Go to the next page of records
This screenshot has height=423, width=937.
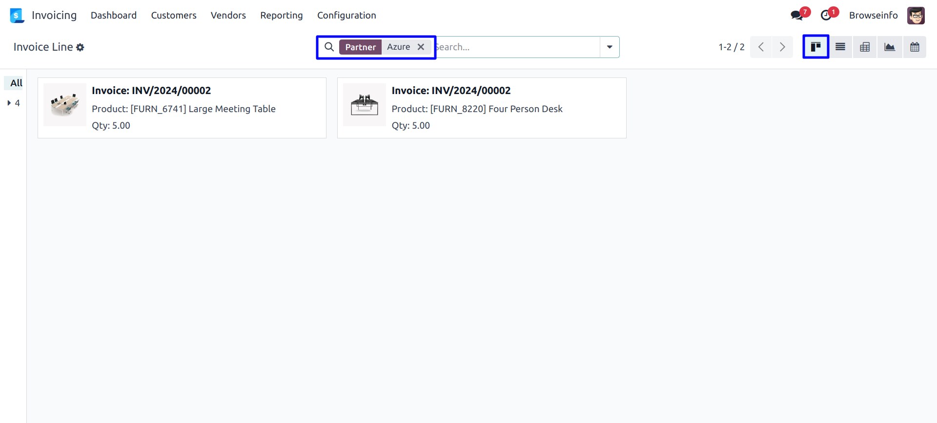click(x=782, y=47)
